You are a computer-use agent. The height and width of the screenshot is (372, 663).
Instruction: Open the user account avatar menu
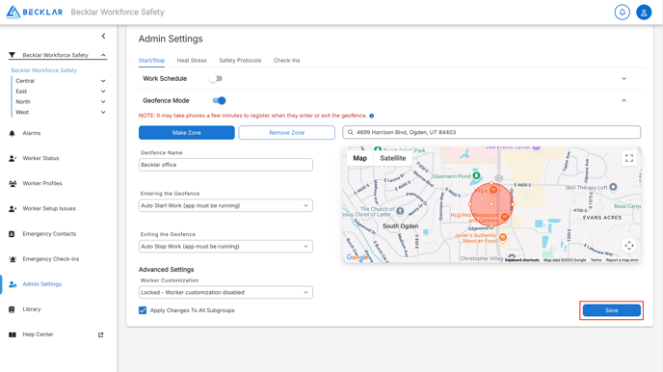pos(644,13)
